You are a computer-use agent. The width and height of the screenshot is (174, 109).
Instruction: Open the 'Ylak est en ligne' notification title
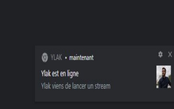tap(60, 74)
